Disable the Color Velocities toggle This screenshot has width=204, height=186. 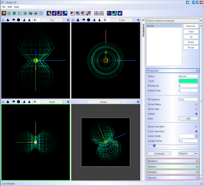(x=196, y=132)
